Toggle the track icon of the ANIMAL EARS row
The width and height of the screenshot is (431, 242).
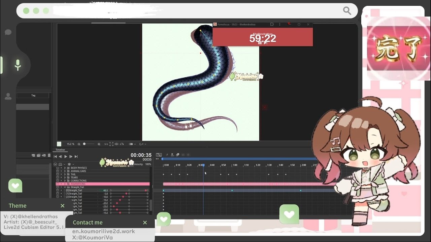58,171
